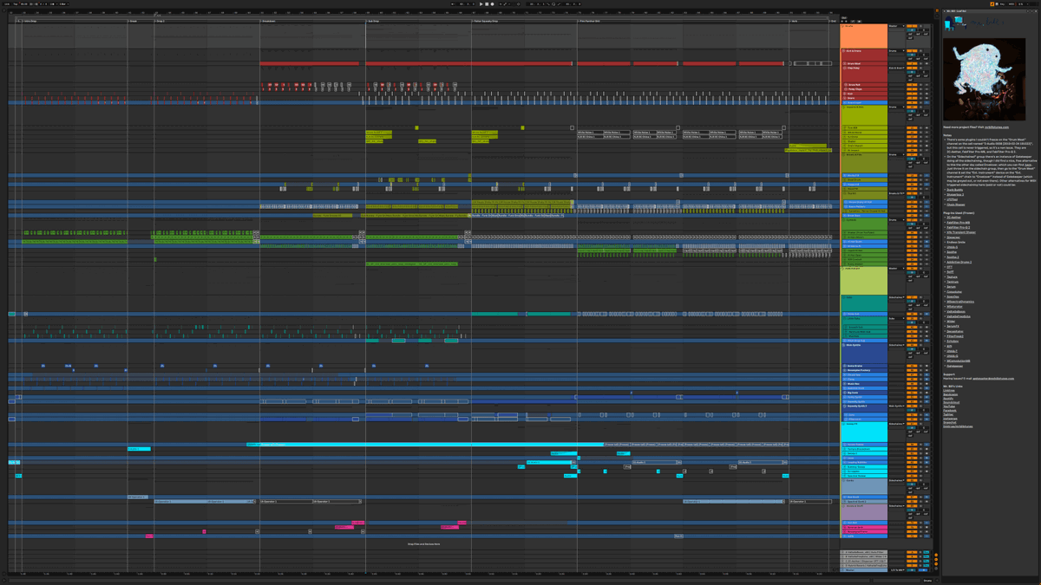
Task: Jump to the Fine Familiar Shit locator
Action: [x=591, y=20]
